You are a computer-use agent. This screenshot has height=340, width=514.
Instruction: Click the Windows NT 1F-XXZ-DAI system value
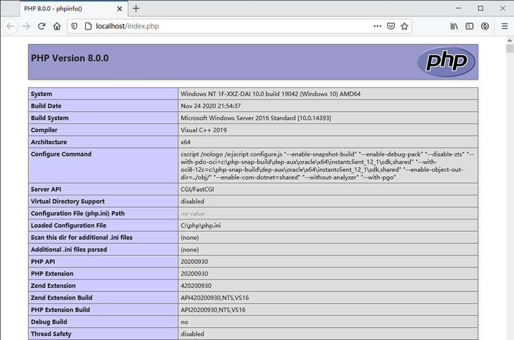click(271, 94)
